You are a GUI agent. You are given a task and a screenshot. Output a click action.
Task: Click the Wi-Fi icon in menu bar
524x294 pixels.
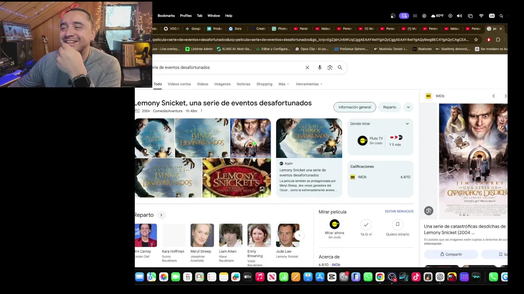[x=481, y=16]
